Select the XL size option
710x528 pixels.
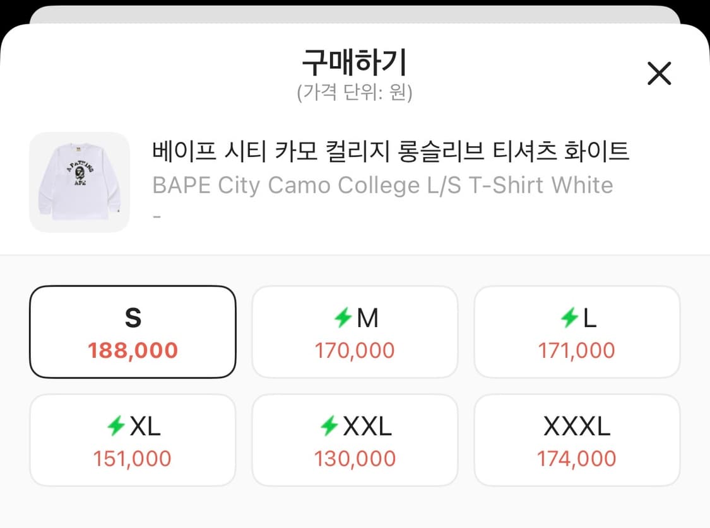coord(133,439)
